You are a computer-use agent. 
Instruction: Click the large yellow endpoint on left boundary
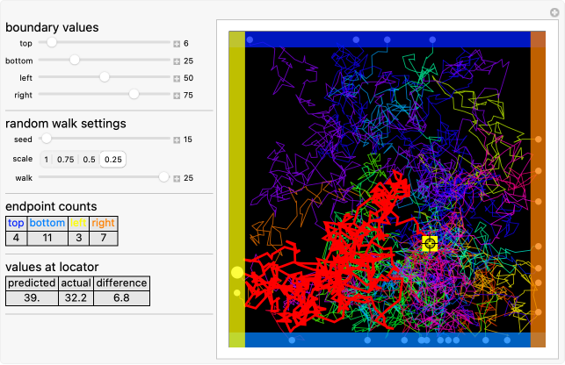[x=237, y=273]
